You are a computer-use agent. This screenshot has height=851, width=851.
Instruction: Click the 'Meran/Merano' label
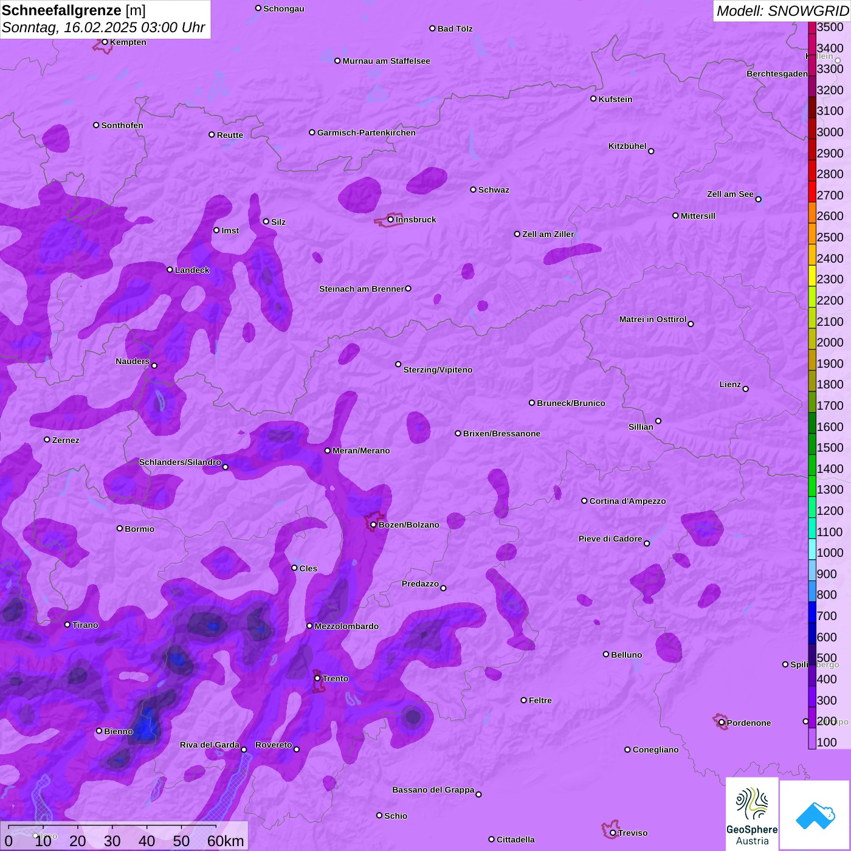362,450
